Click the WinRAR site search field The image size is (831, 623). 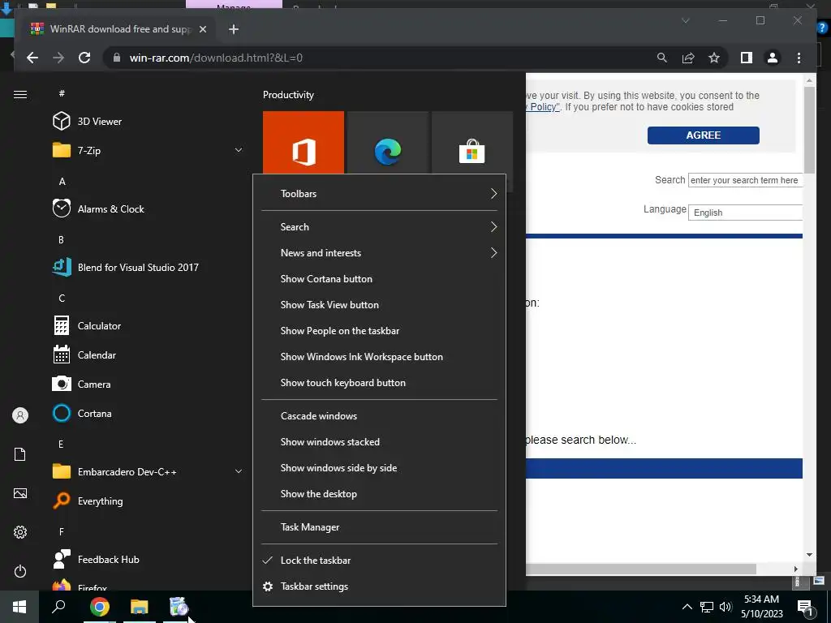(x=745, y=180)
